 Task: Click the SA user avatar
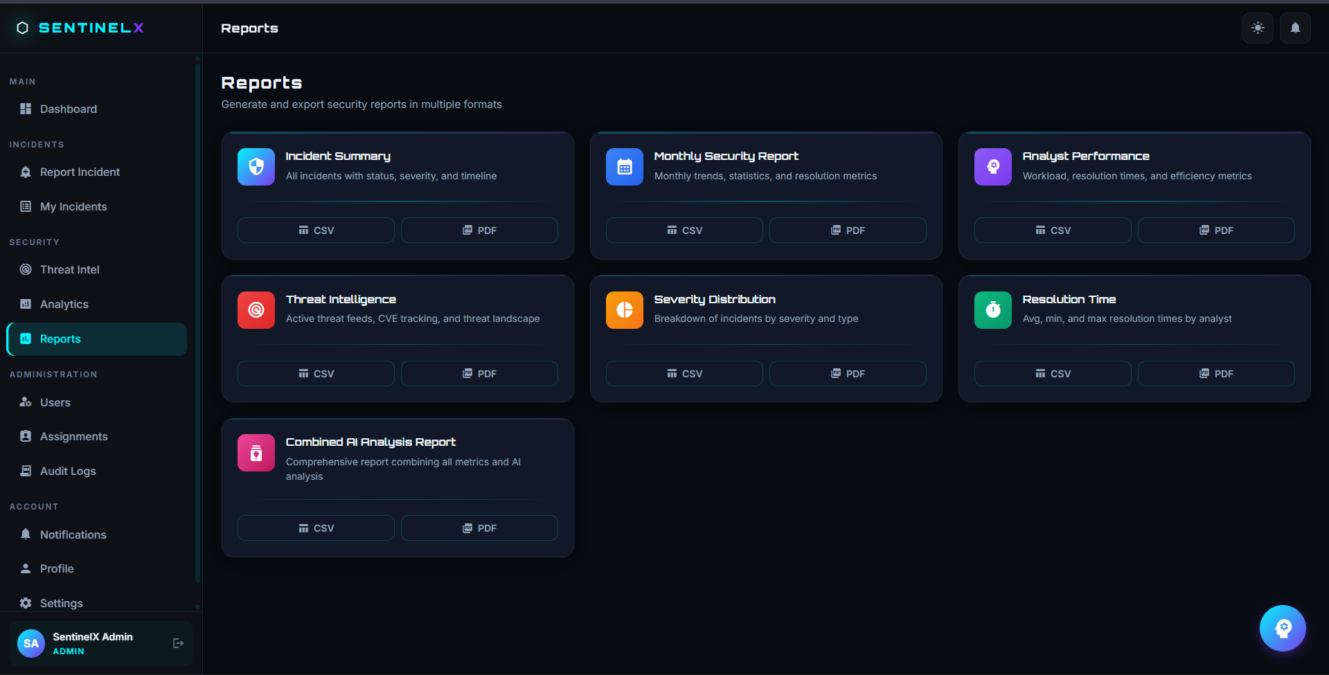(x=31, y=643)
